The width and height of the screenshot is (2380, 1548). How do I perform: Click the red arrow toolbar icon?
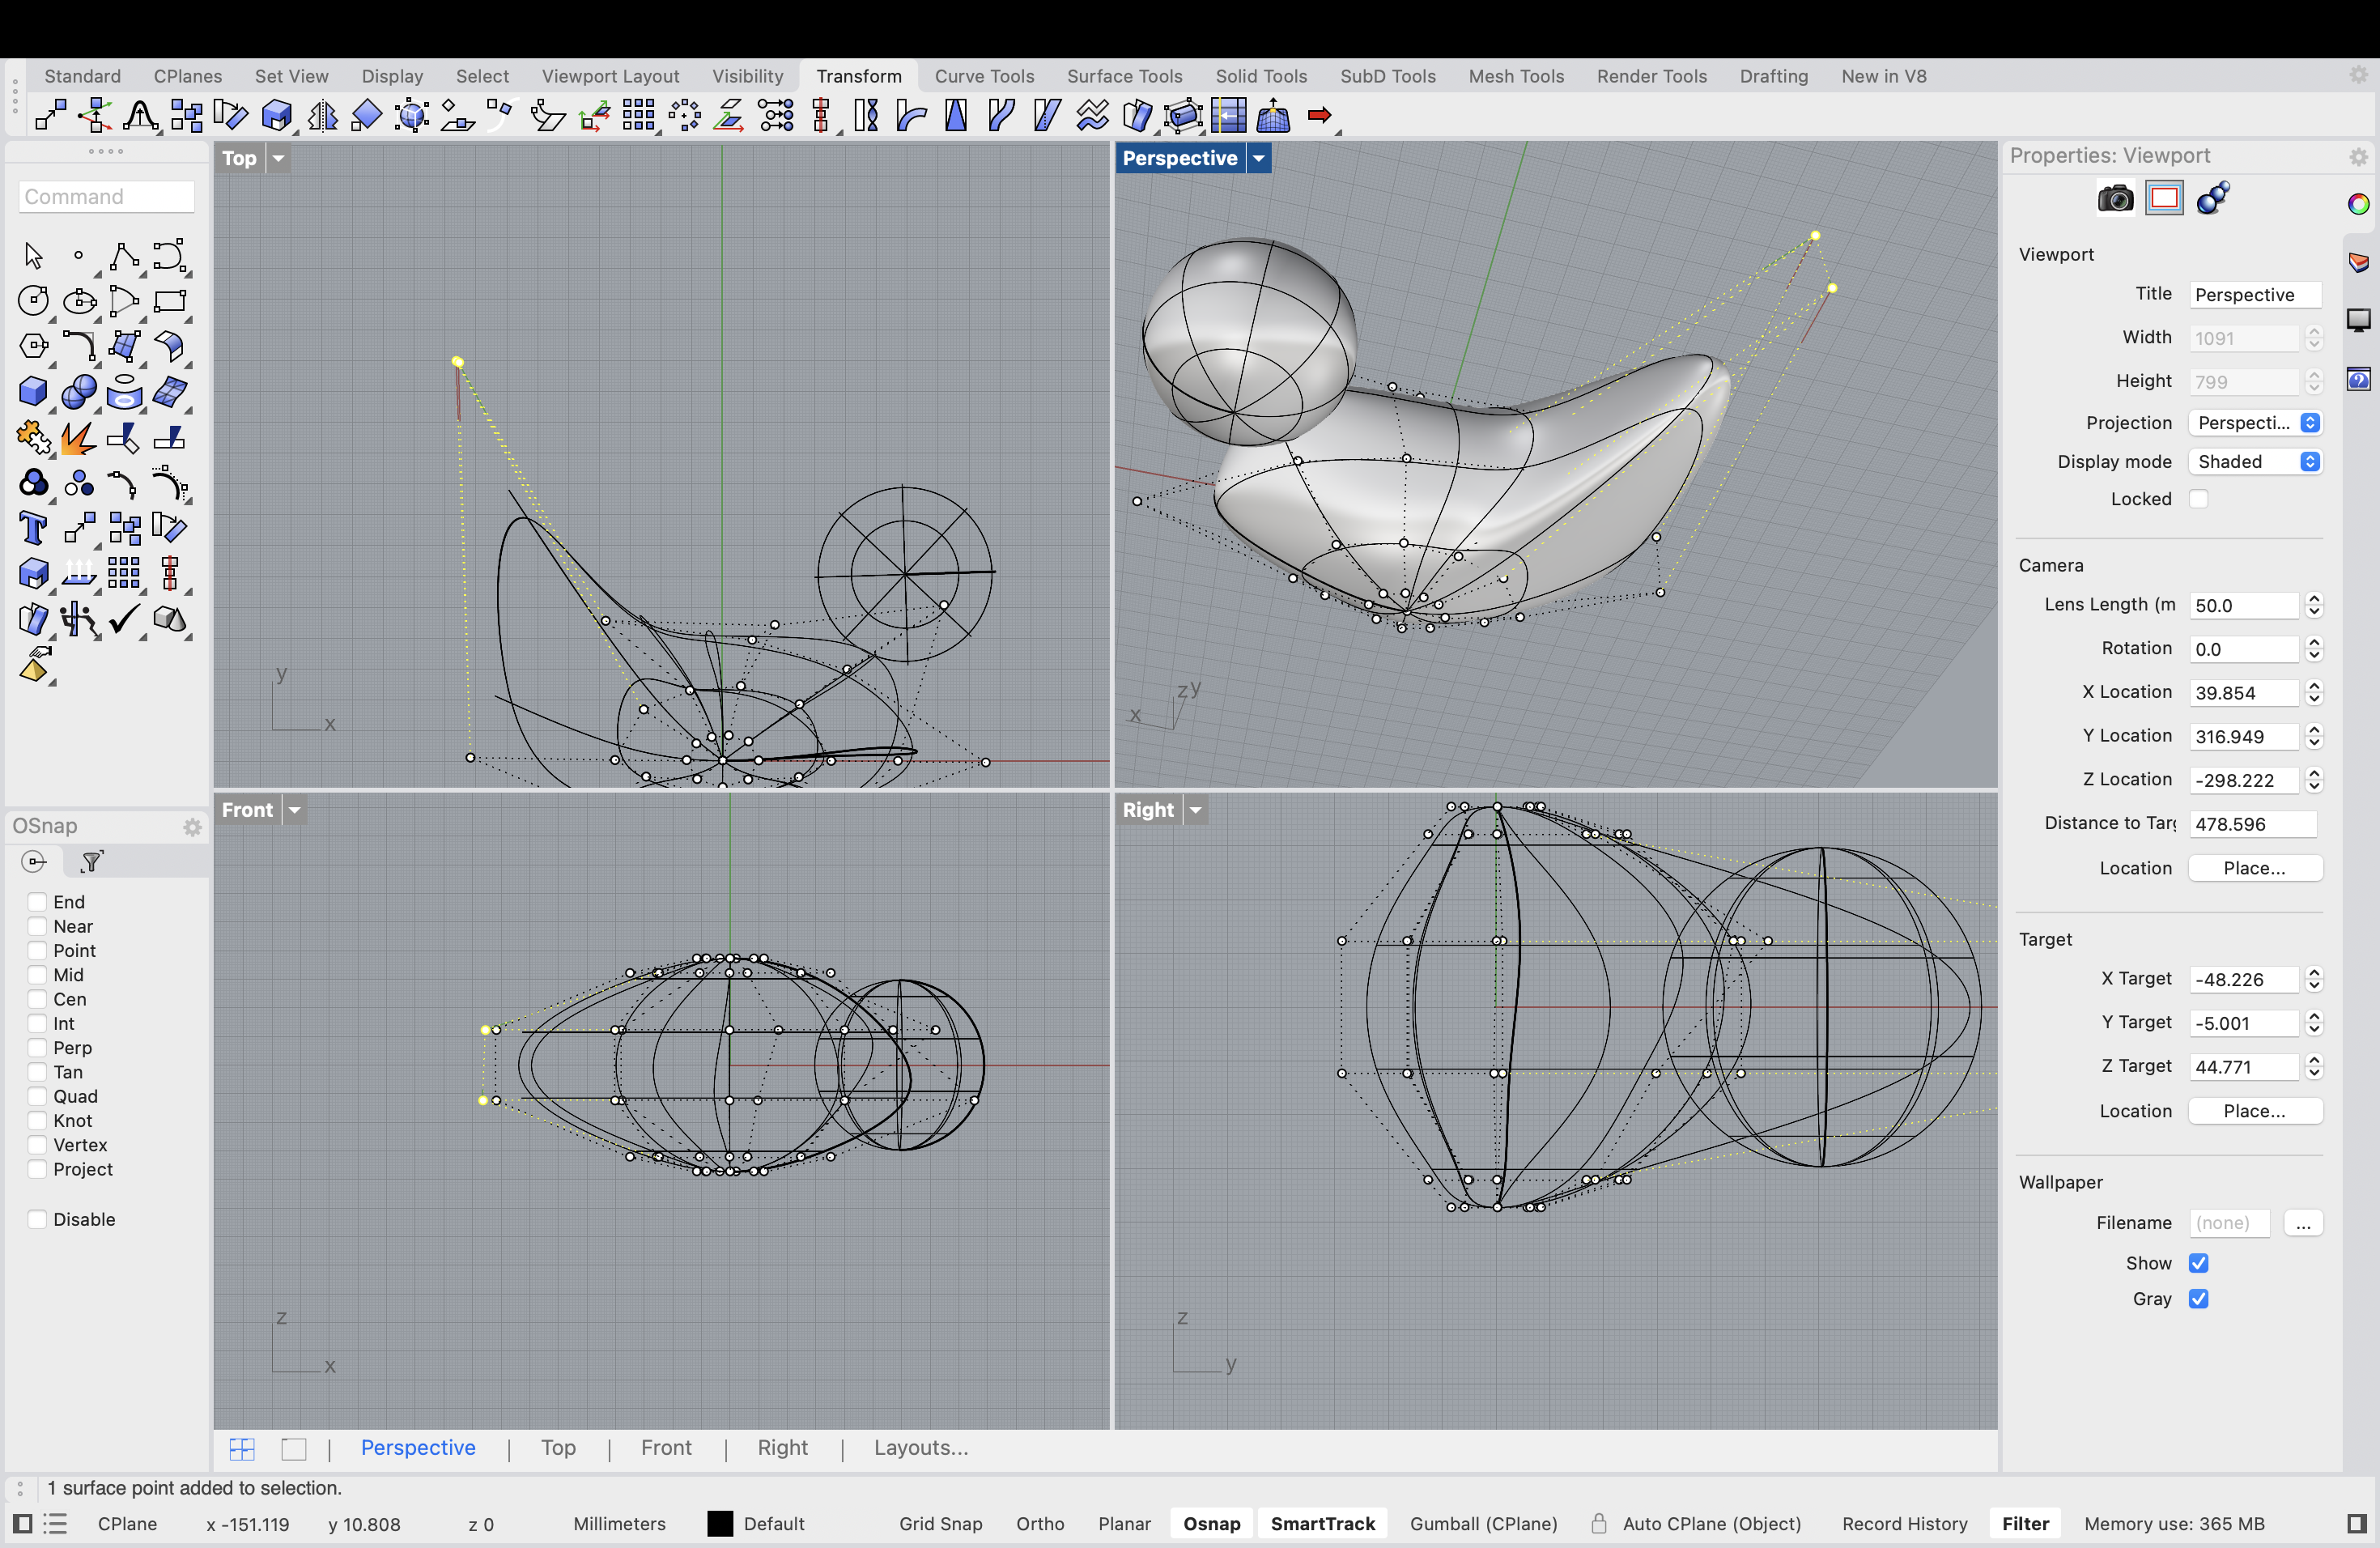[1319, 116]
